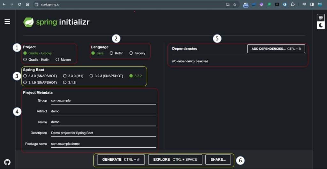The height and width of the screenshot is (169, 327).
Task: Click the browser home icon
Action: tap(27, 4)
